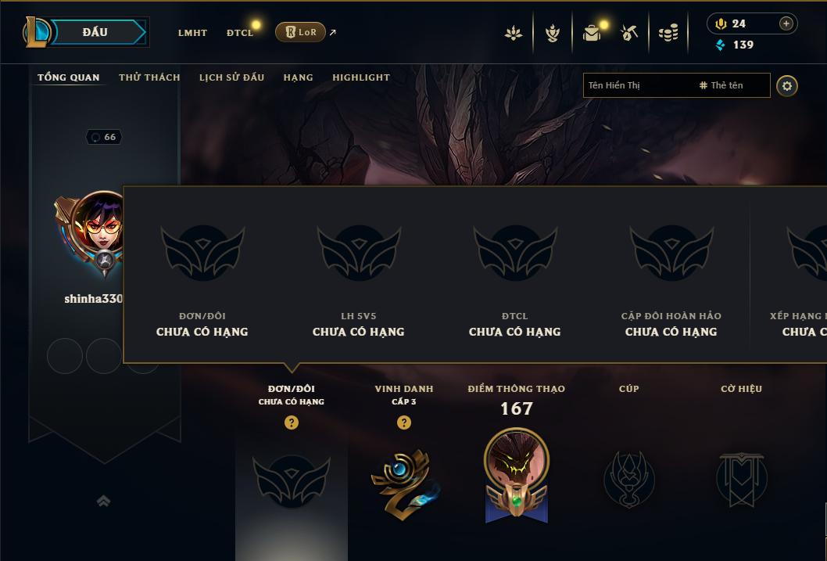Expand the profile banner double chevron
The width and height of the screenshot is (827, 561).
point(104,501)
